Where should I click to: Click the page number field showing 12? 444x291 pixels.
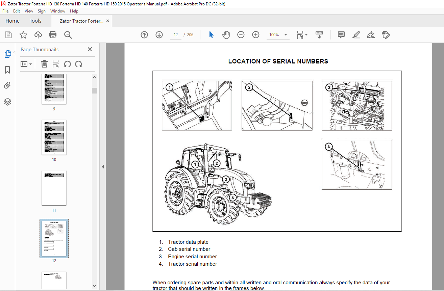[x=176, y=35]
